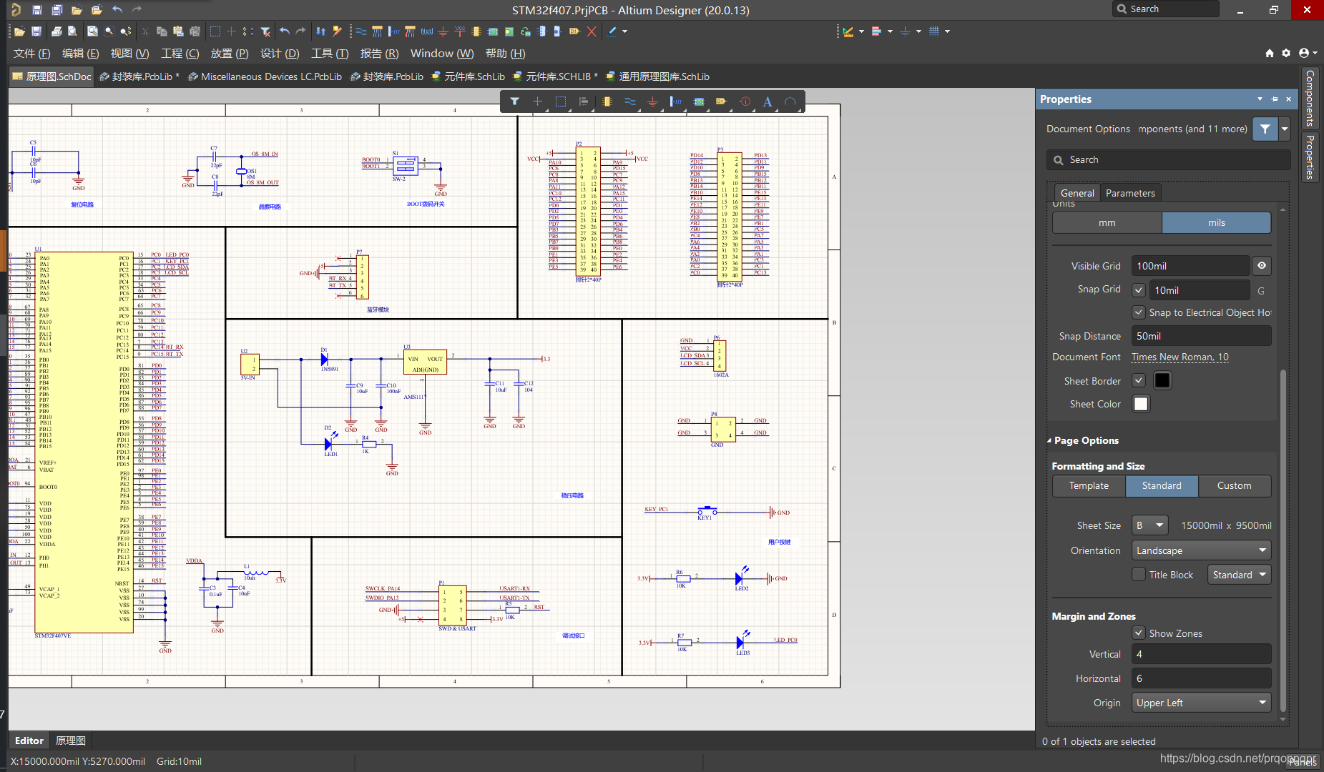Image resolution: width=1324 pixels, height=772 pixels.
Task: Click the GND power port icon in the floating toolbar
Action: [652, 102]
